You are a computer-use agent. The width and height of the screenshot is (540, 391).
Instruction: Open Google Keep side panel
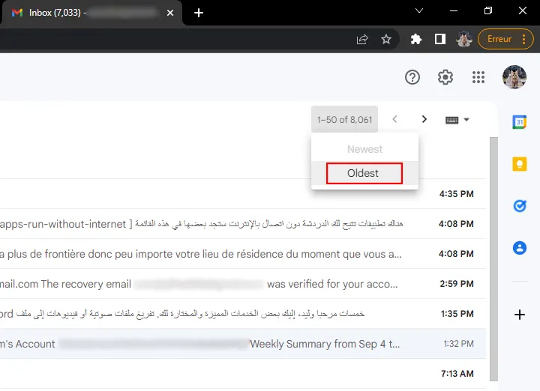pyautogui.click(x=519, y=164)
